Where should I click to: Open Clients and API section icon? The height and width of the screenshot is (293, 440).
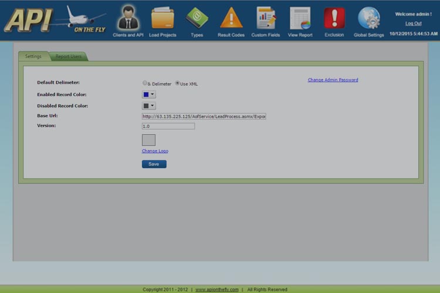(128, 18)
